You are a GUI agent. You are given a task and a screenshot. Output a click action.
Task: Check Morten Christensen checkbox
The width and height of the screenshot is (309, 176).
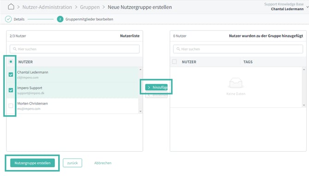[x=11, y=106]
